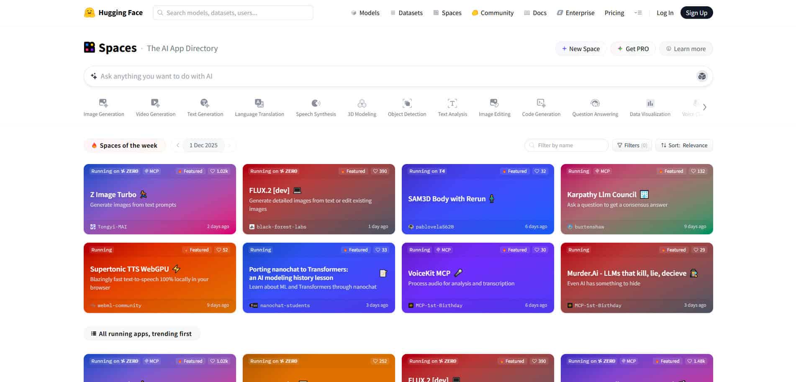Image resolution: width=796 pixels, height=382 pixels.
Task: Click the Hugging Face logo icon
Action: 90,13
